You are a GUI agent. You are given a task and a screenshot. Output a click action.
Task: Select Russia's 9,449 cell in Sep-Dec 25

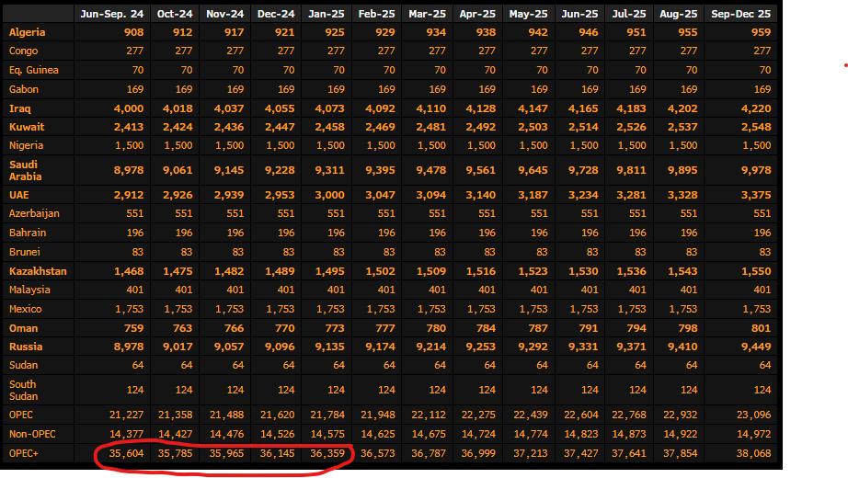(756, 347)
